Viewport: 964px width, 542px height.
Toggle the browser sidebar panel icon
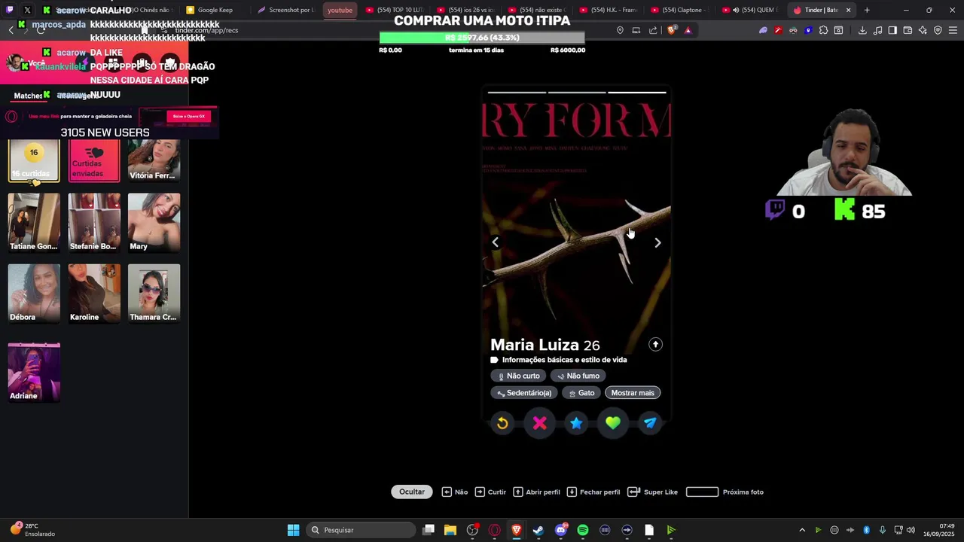[892, 30]
